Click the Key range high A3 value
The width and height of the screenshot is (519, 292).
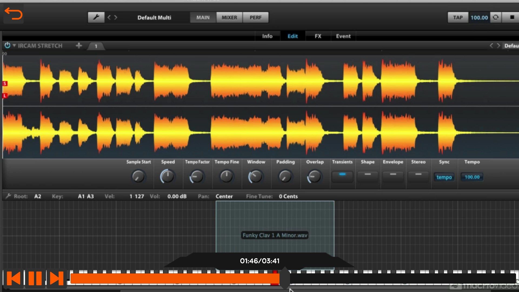[x=90, y=196]
